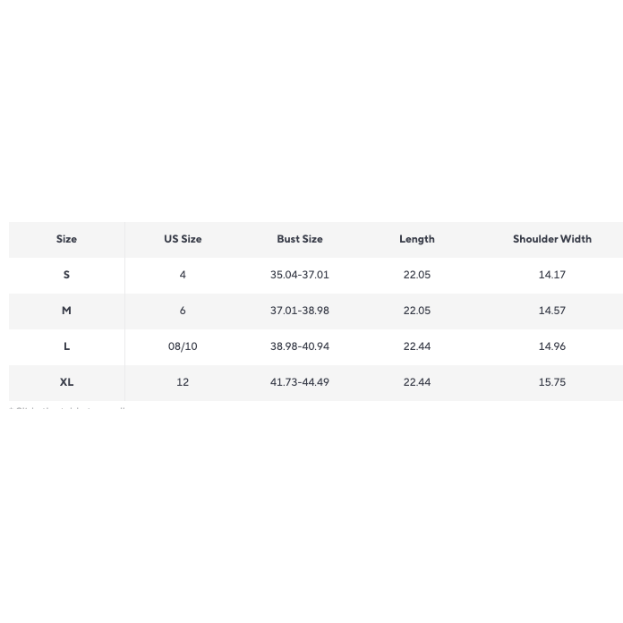Click the Shoulder Width column header
Screen dimensions: 623x623
(x=552, y=239)
